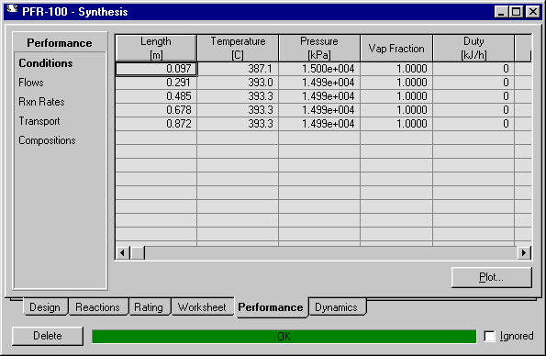Open the Dynamics tab
This screenshot has width=546, height=356.
coord(337,307)
